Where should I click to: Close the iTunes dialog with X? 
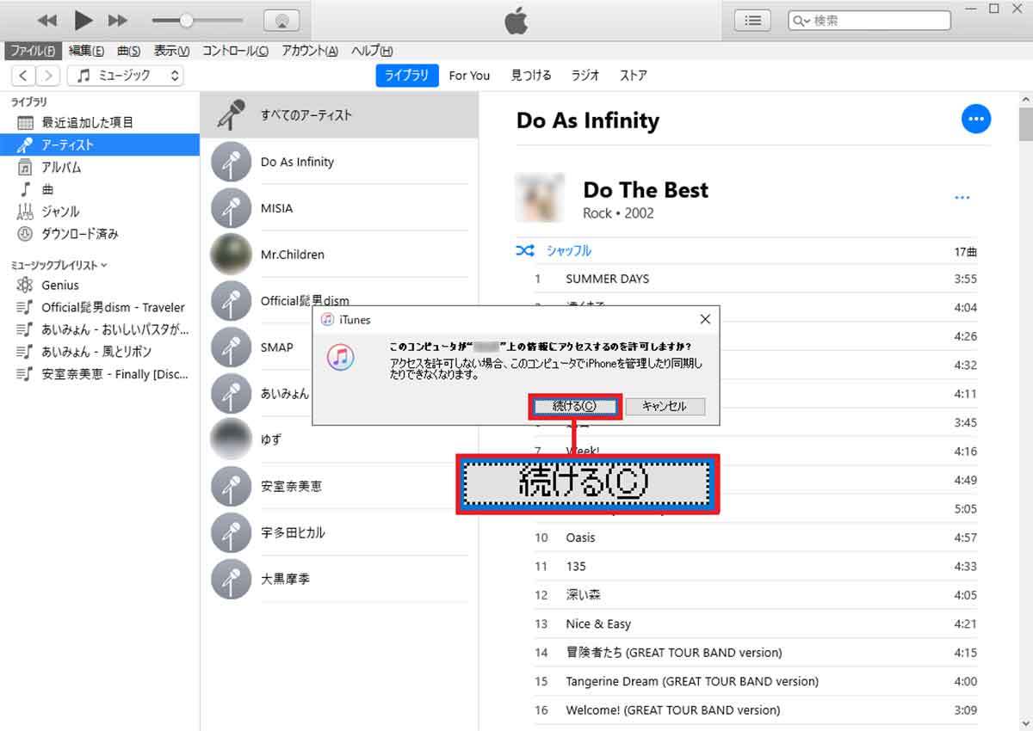pos(705,320)
